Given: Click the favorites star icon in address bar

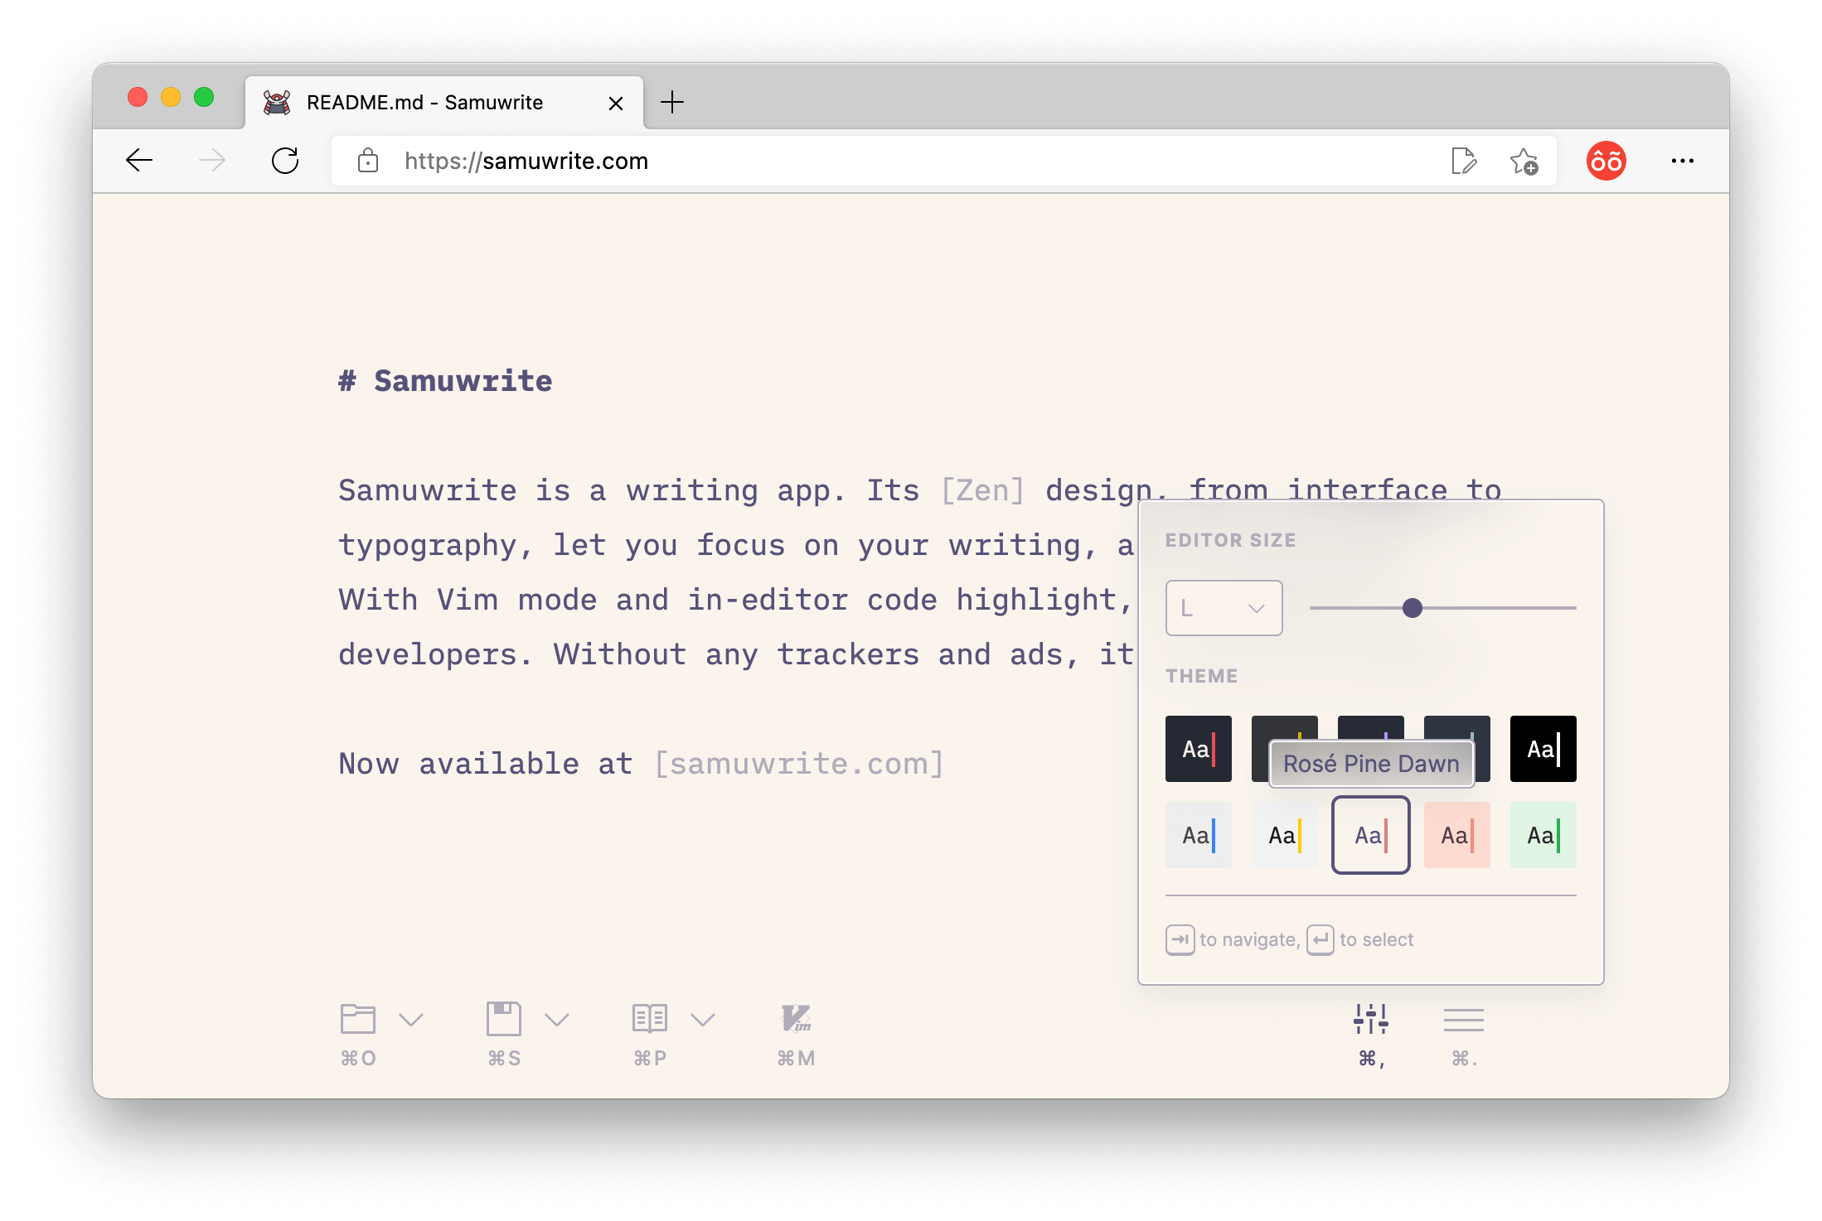Looking at the screenshot, I should tap(1523, 162).
